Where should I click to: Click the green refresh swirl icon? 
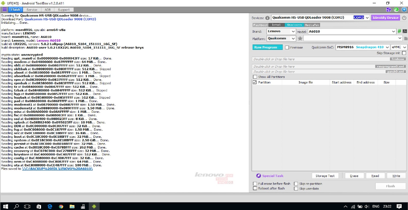click(x=396, y=10)
